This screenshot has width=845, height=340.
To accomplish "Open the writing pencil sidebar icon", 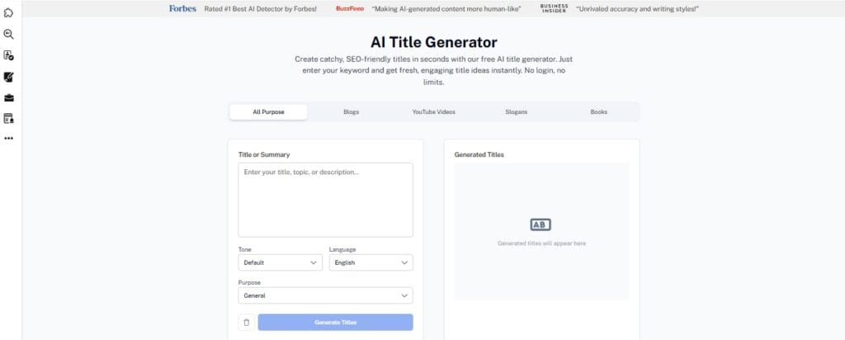I will (x=9, y=77).
